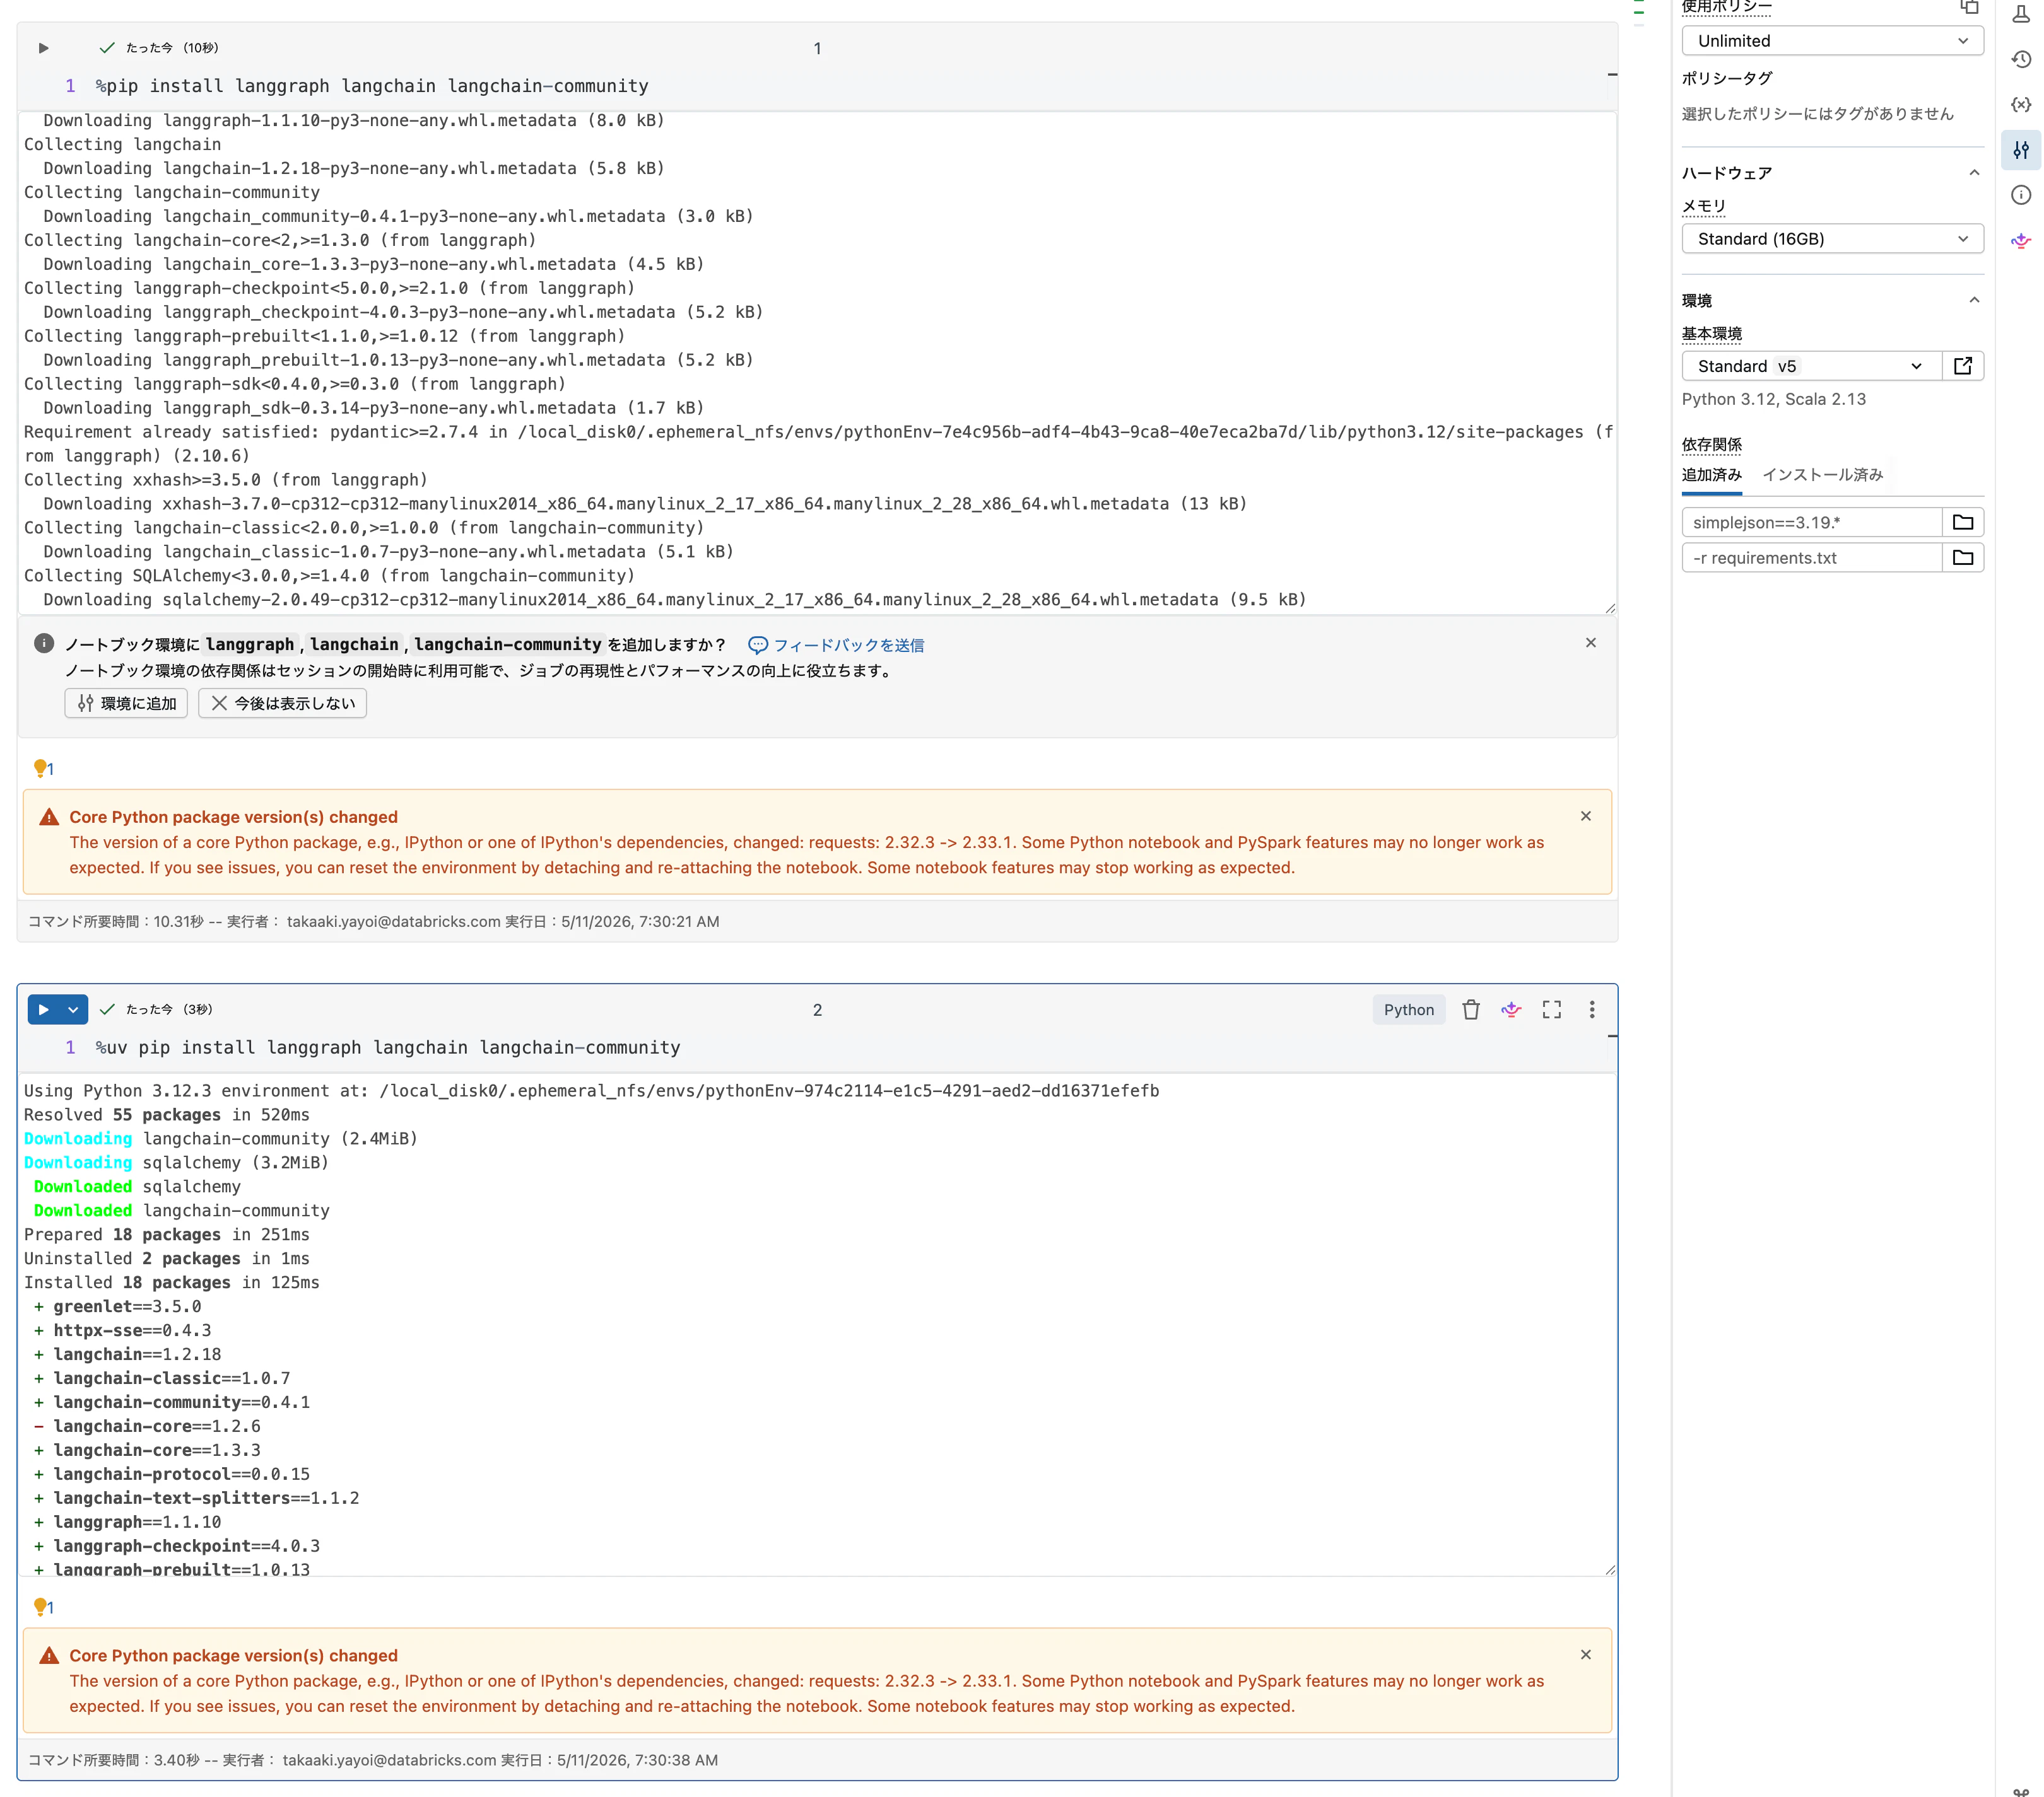Screen dimensions: 2044x1797
Task: Minimize cell 2 using the dash icon
Action: [1611, 1037]
